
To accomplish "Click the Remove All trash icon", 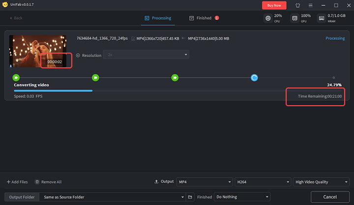I will 37,182.
